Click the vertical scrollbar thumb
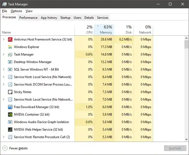The image size is (189, 155). [186, 44]
